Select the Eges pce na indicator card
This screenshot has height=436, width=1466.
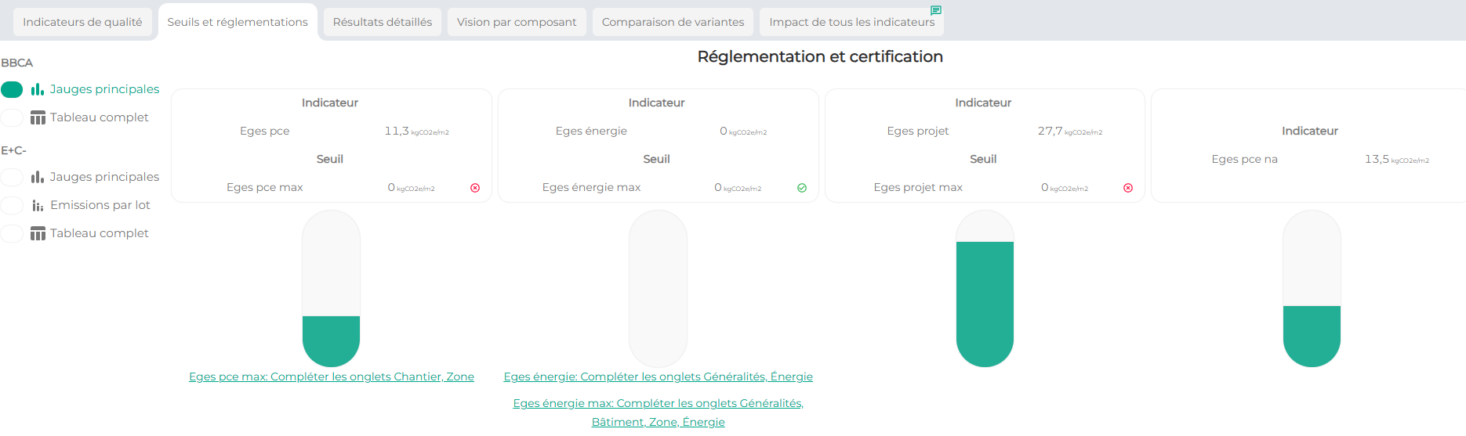[1309, 146]
